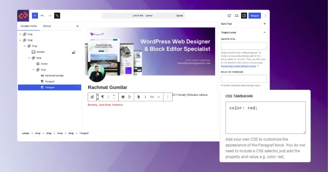Toggle italic formatting
This screenshot has width=328, height=172.
[145, 97]
